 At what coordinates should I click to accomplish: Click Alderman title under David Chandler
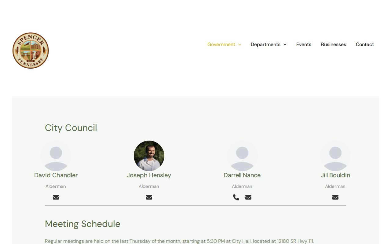click(56, 186)
